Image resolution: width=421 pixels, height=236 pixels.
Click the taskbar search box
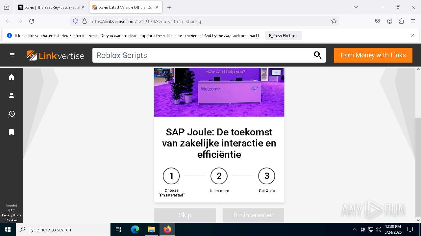63,229
